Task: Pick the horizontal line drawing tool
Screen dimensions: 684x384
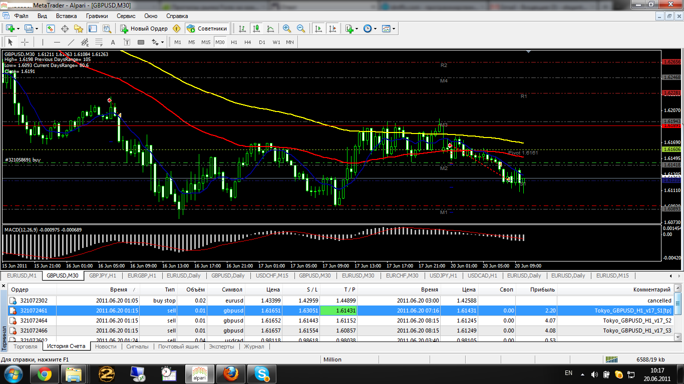Action: (x=57, y=42)
